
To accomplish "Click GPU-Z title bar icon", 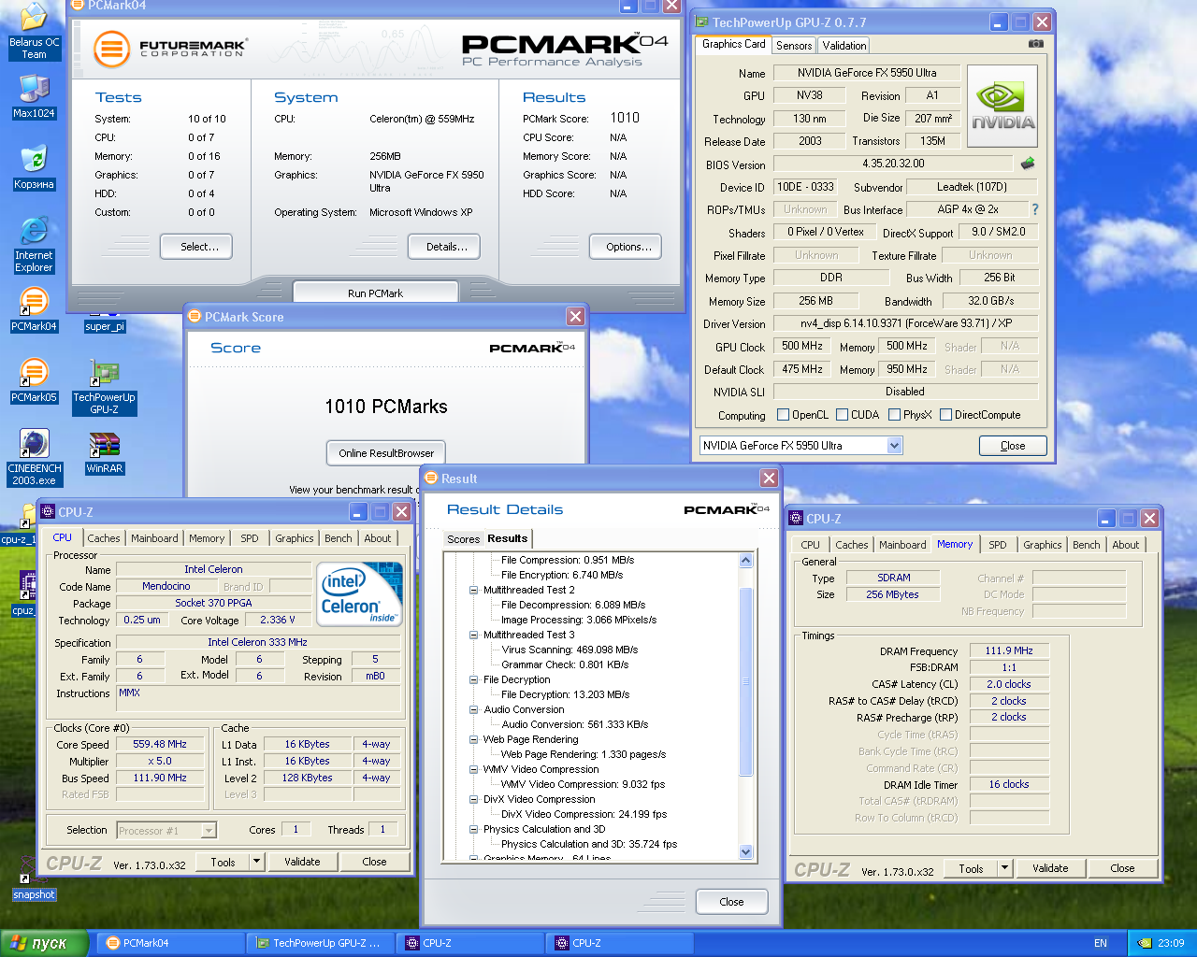I will point(702,21).
